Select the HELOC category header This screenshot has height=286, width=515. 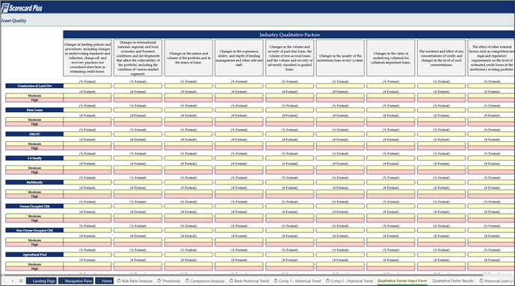pos(34,134)
